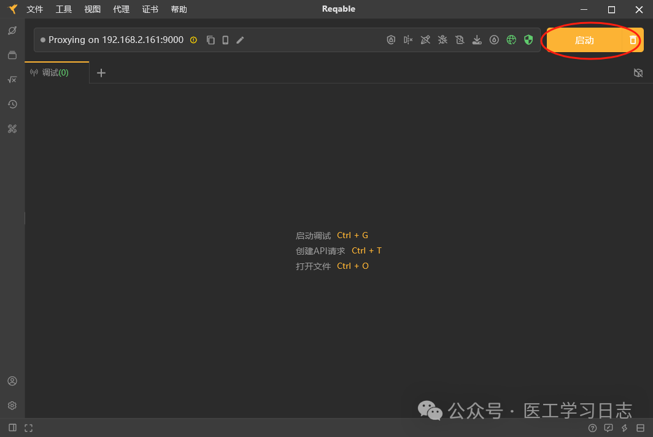Open the 证书 menu
Screen dimensions: 653x437
click(150, 9)
